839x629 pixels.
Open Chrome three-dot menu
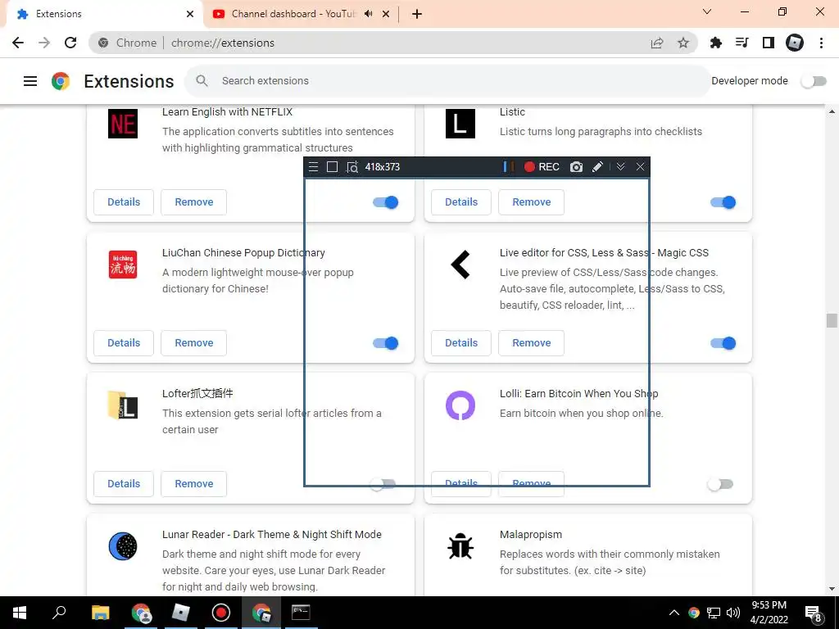(x=821, y=43)
